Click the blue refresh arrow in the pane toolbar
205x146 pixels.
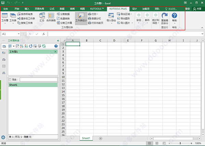(x=31, y=46)
